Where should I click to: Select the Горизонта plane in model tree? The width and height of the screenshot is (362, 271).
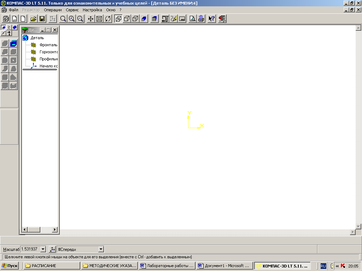[48, 52]
